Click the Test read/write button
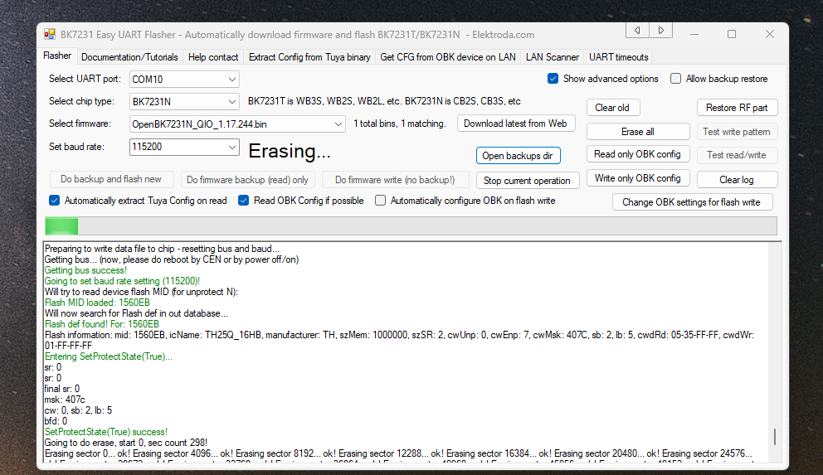Screen dimensions: 823x475 pyautogui.click(x=737, y=155)
